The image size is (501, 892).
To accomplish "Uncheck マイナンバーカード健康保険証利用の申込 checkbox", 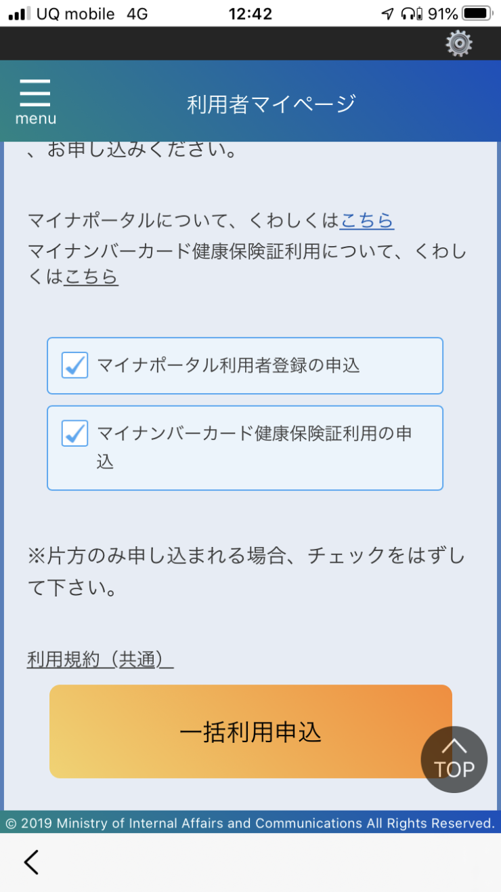I will click(x=74, y=433).
